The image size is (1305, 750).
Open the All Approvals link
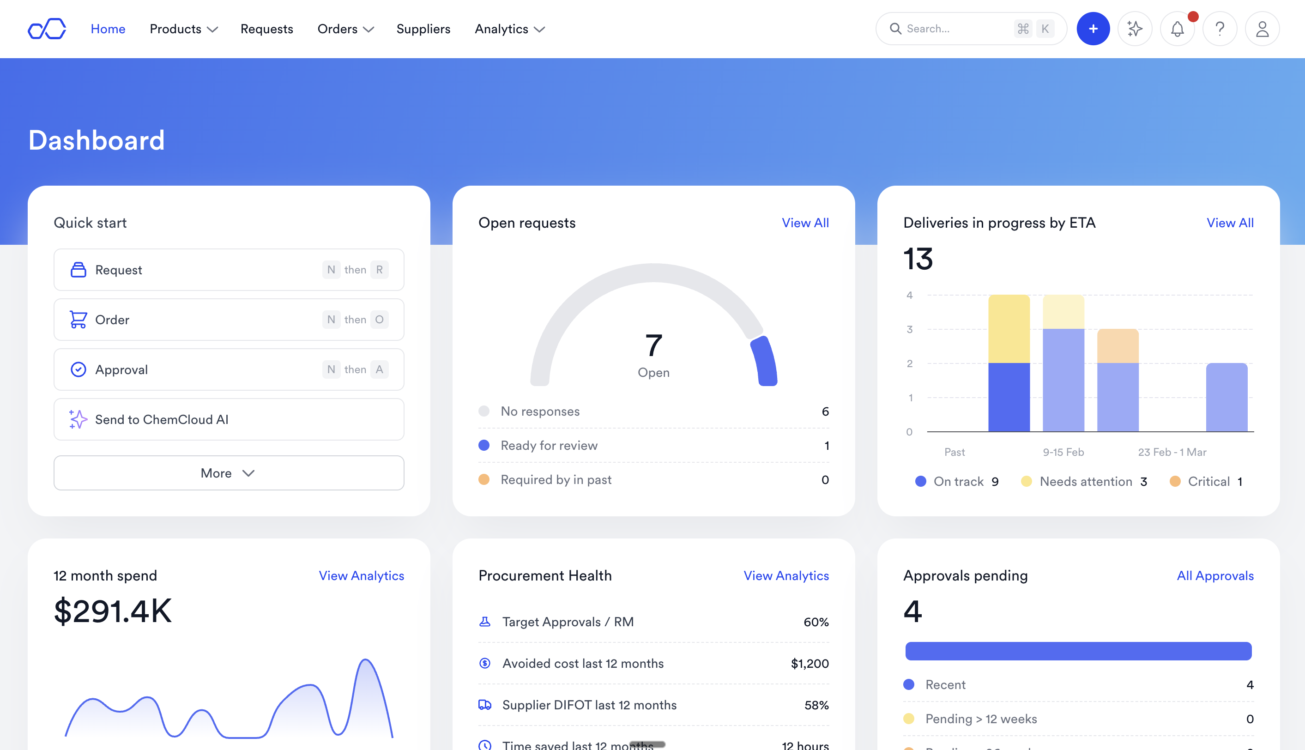click(1214, 575)
